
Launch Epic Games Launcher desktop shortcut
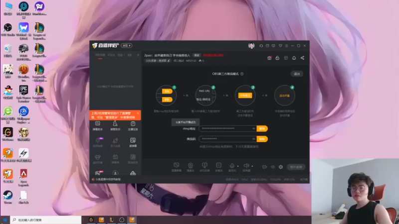coord(23,94)
